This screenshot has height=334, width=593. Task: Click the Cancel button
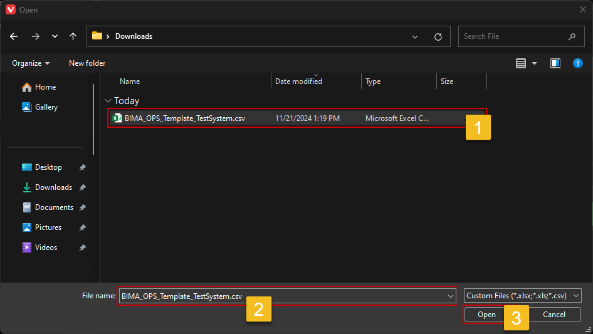(554, 315)
